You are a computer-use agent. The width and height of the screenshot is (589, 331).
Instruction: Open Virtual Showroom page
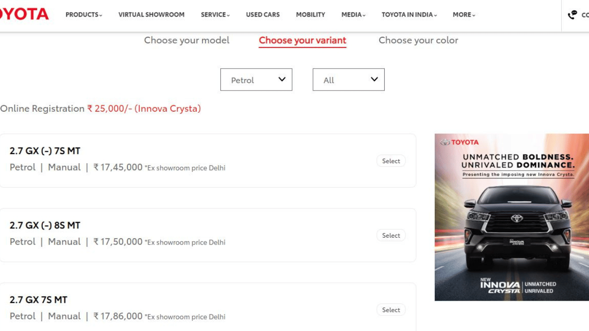151,15
